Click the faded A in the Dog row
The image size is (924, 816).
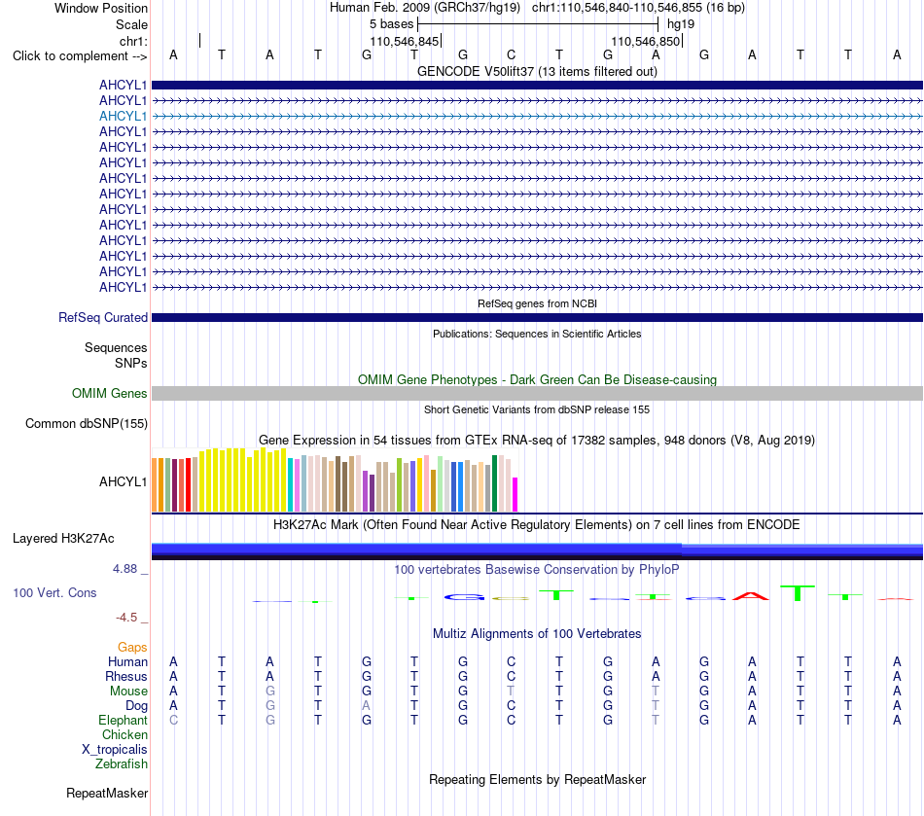pyautogui.click(x=366, y=705)
